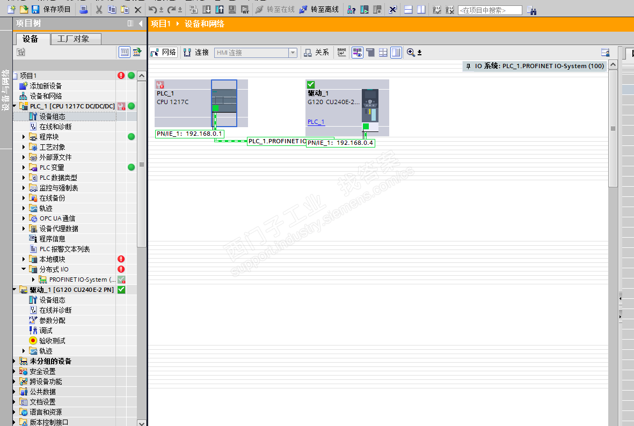Screen dimensions: 634x426
Task: Start simulation via toolbar icon
Action: coord(232,9)
